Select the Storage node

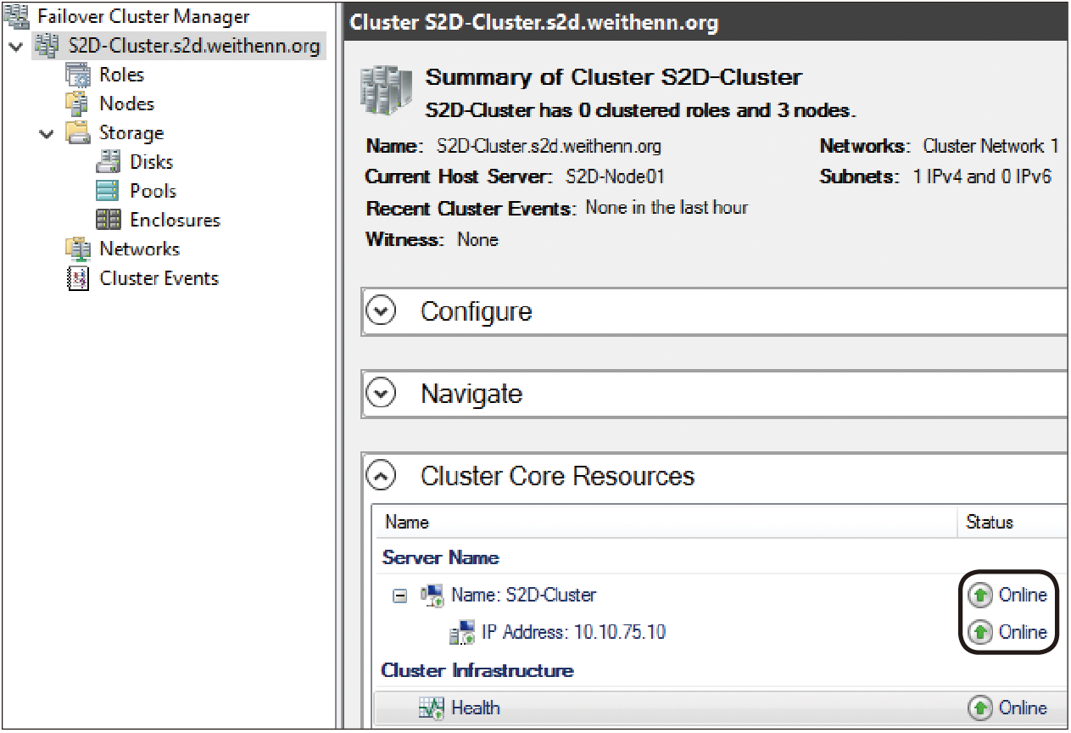[x=131, y=132]
